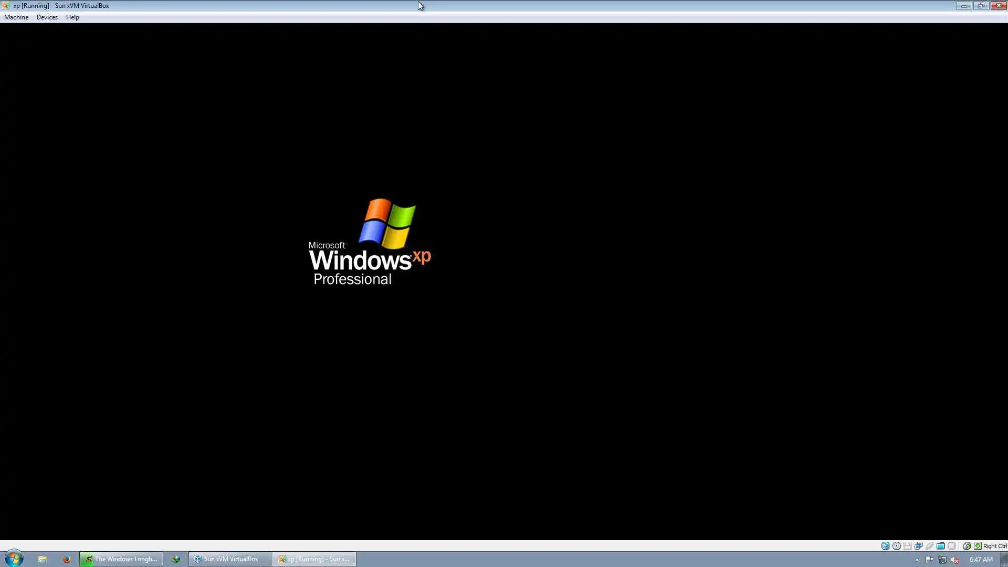Viewport: 1008px width, 567px height.
Task: Switch to The Windows Longhorn taskbar window
Action: 121,559
